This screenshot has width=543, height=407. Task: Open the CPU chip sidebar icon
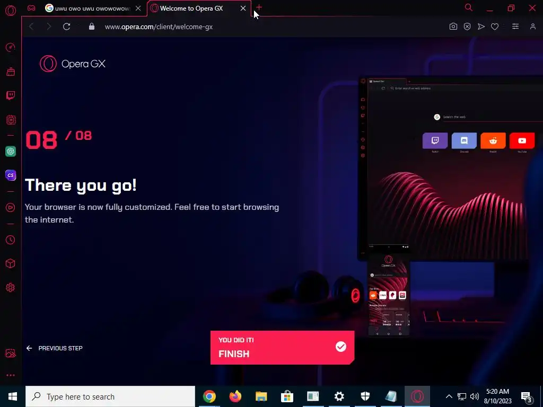click(11, 120)
